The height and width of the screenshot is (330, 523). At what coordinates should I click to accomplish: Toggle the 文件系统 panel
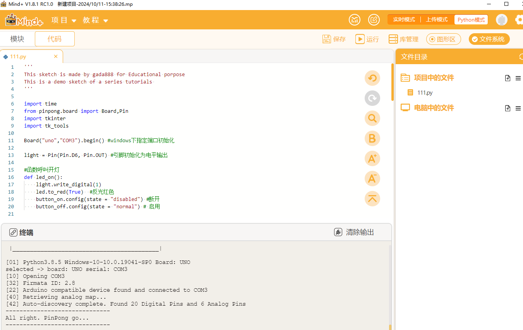click(489, 39)
